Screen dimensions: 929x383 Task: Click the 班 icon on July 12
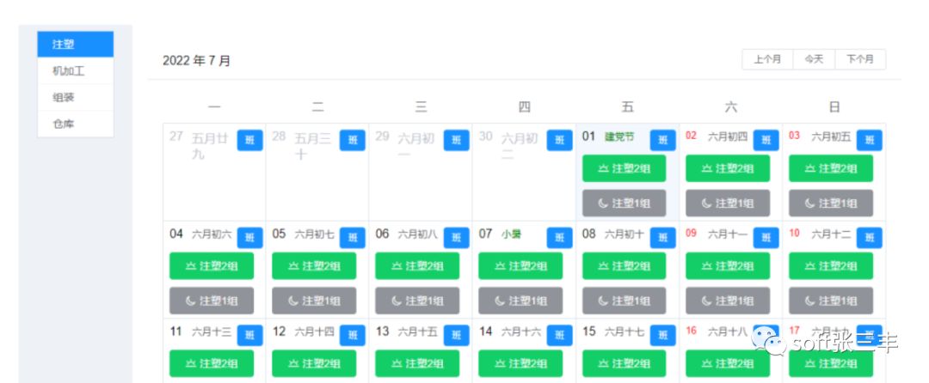tap(353, 336)
